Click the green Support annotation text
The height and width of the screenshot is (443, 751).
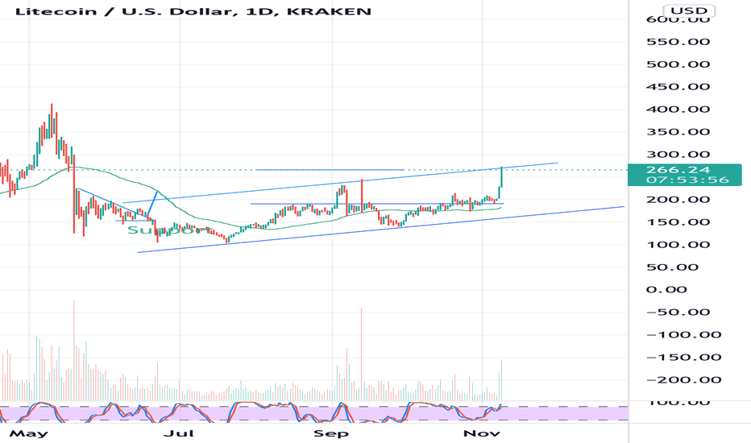(169, 230)
